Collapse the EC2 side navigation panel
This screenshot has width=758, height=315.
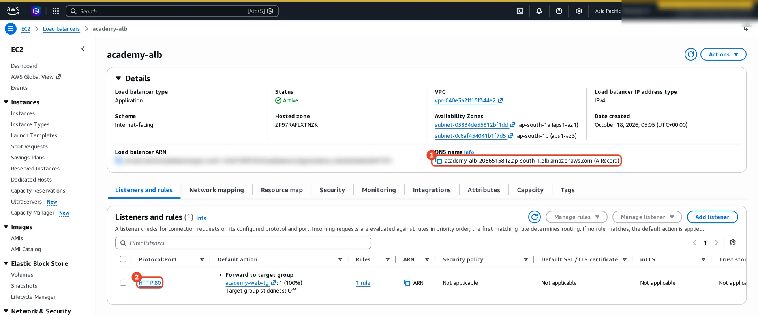pos(83,49)
